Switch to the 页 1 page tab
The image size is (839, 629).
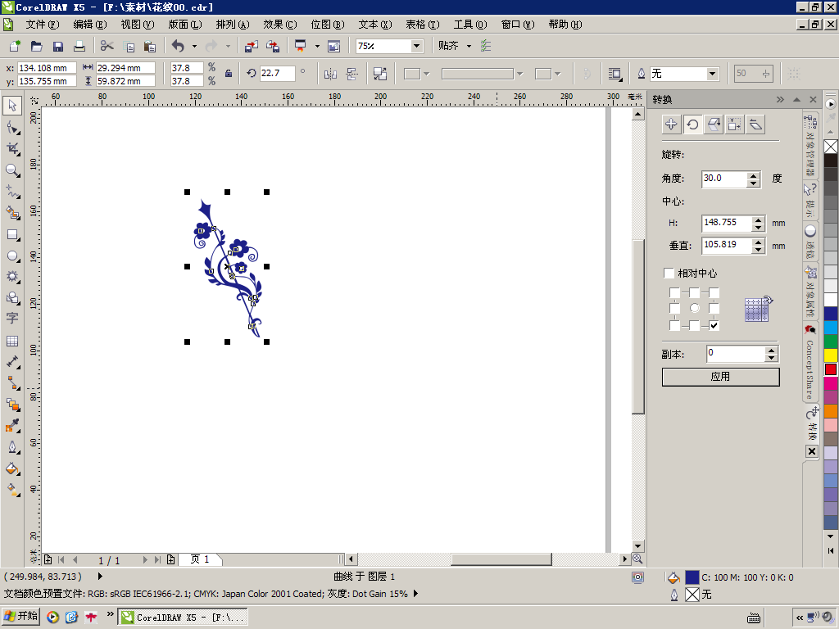coord(200,559)
